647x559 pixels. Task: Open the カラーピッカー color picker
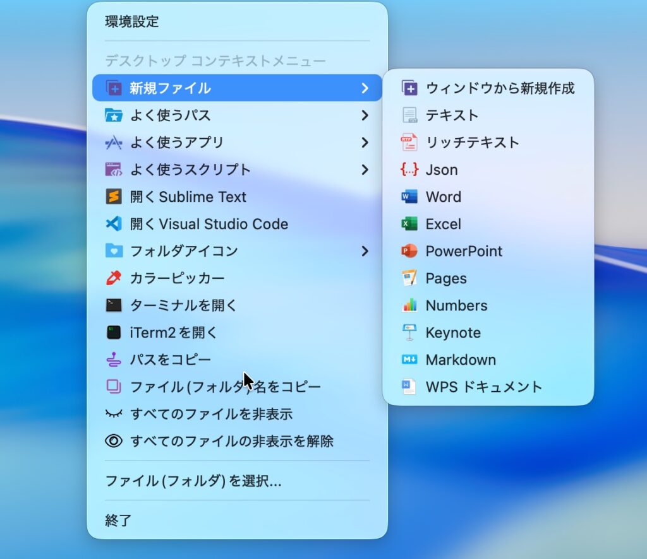(x=177, y=278)
